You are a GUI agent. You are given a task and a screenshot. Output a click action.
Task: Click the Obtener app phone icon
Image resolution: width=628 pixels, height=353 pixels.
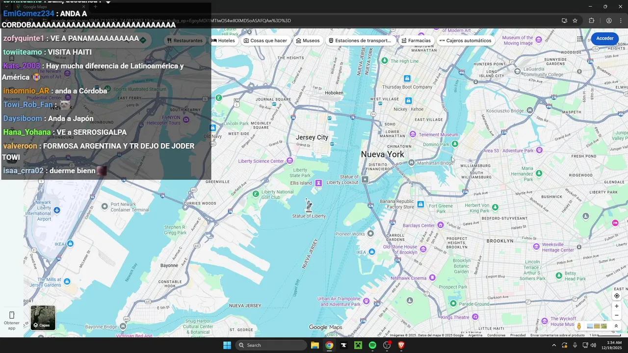pyautogui.click(x=12, y=315)
